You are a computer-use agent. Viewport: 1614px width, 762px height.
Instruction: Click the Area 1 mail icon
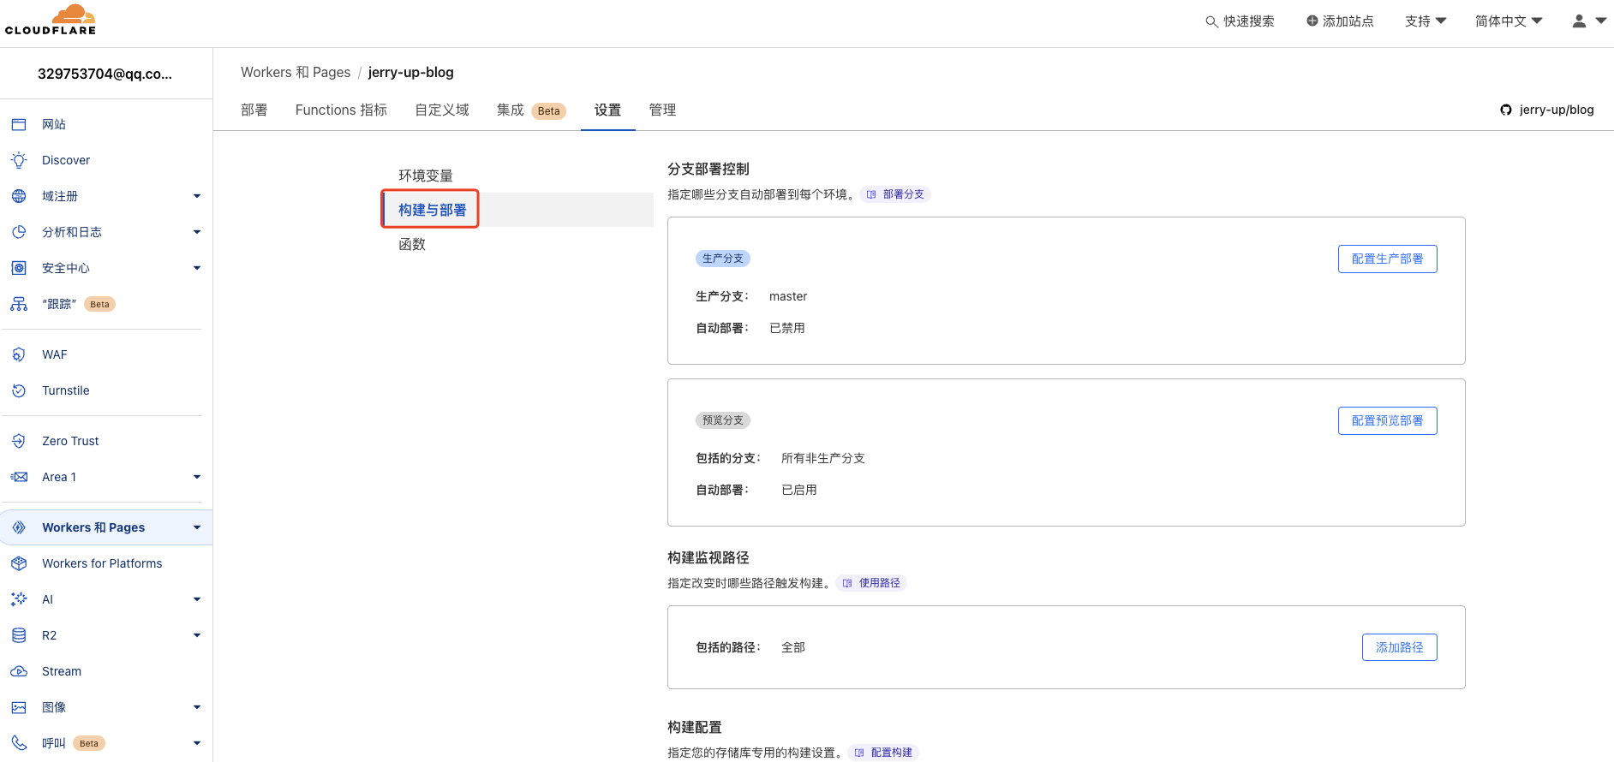19,477
